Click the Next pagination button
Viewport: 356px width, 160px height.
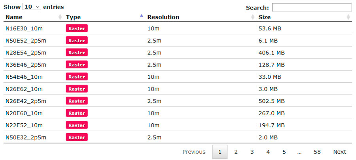[x=340, y=152]
